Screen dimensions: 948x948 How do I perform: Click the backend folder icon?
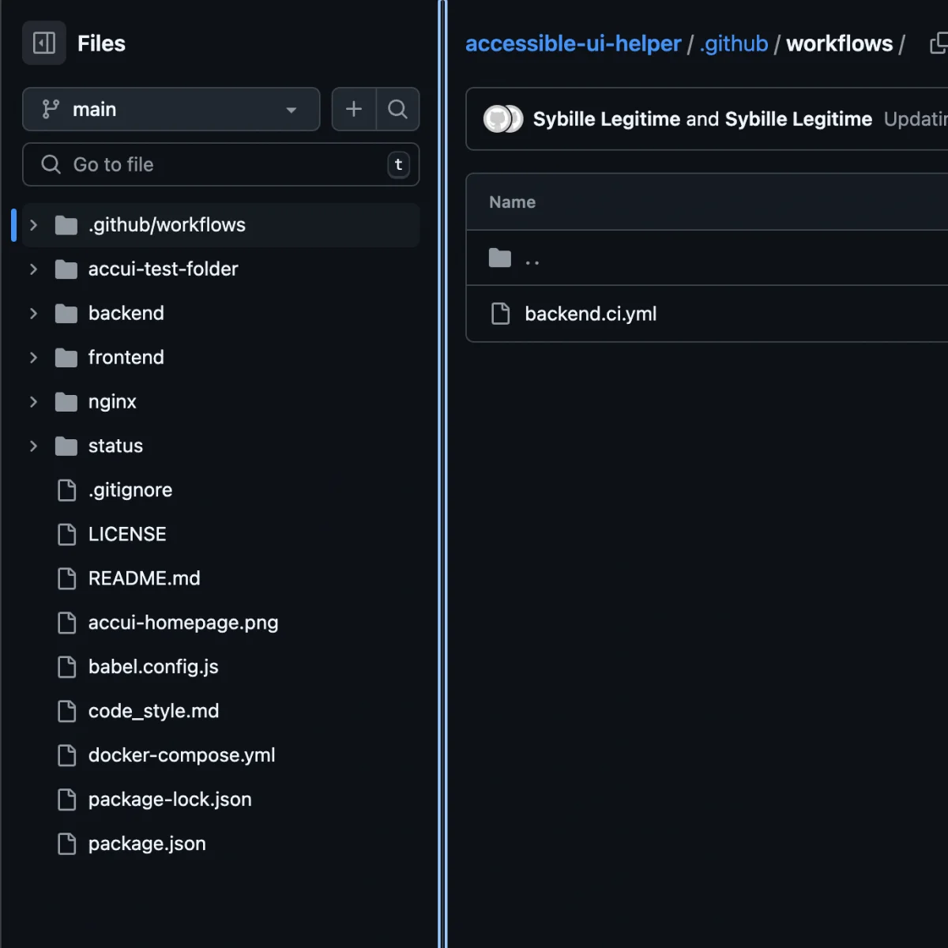(66, 314)
